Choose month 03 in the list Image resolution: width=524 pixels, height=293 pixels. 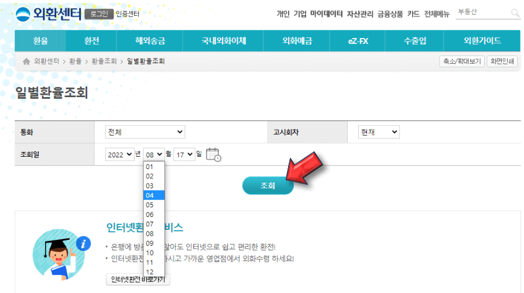pyautogui.click(x=154, y=186)
